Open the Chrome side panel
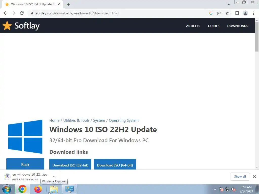 pos(237,13)
